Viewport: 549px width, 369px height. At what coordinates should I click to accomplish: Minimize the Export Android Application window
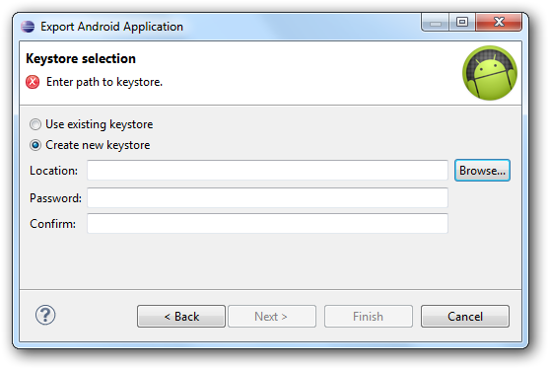point(436,23)
